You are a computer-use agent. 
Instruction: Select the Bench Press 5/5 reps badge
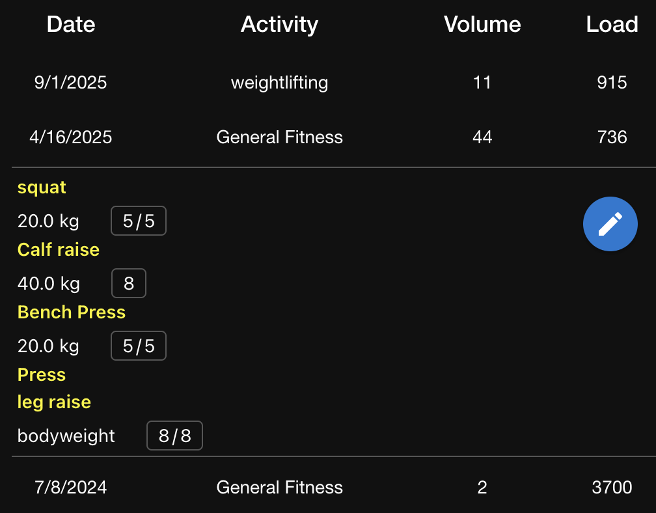[139, 346]
